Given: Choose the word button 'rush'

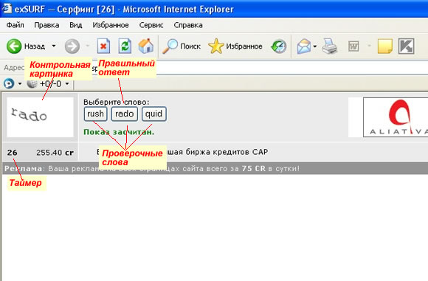Looking at the screenshot, I should click(x=95, y=114).
